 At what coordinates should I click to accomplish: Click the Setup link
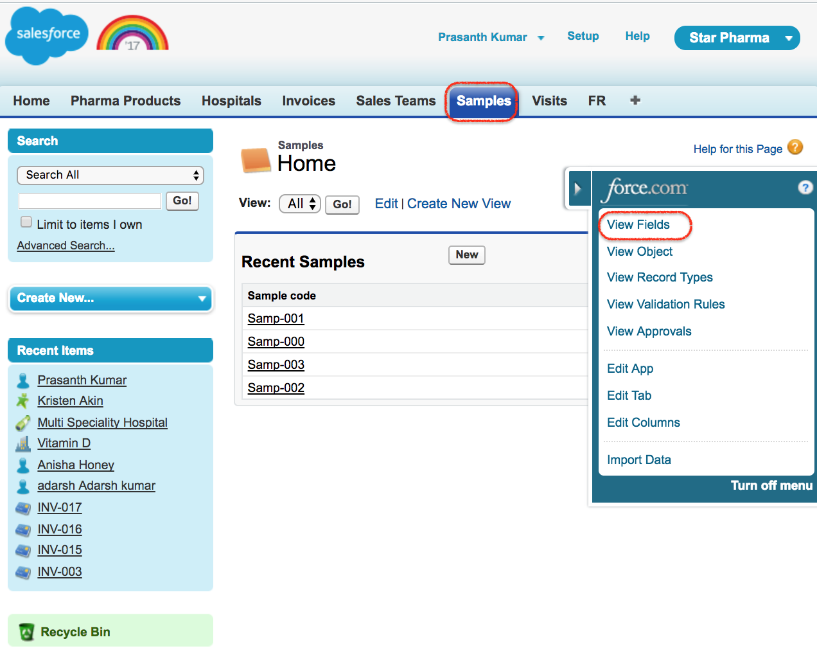point(583,36)
